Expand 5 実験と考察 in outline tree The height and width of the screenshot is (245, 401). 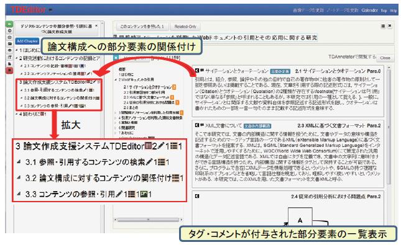point(116,123)
